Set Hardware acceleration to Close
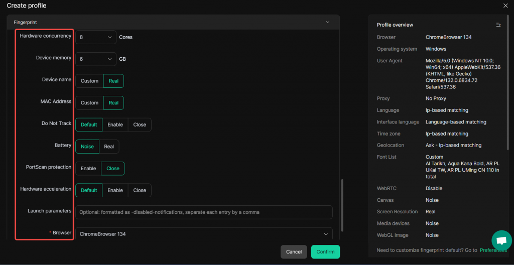This screenshot has height=265, width=514. click(x=140, y=190)
